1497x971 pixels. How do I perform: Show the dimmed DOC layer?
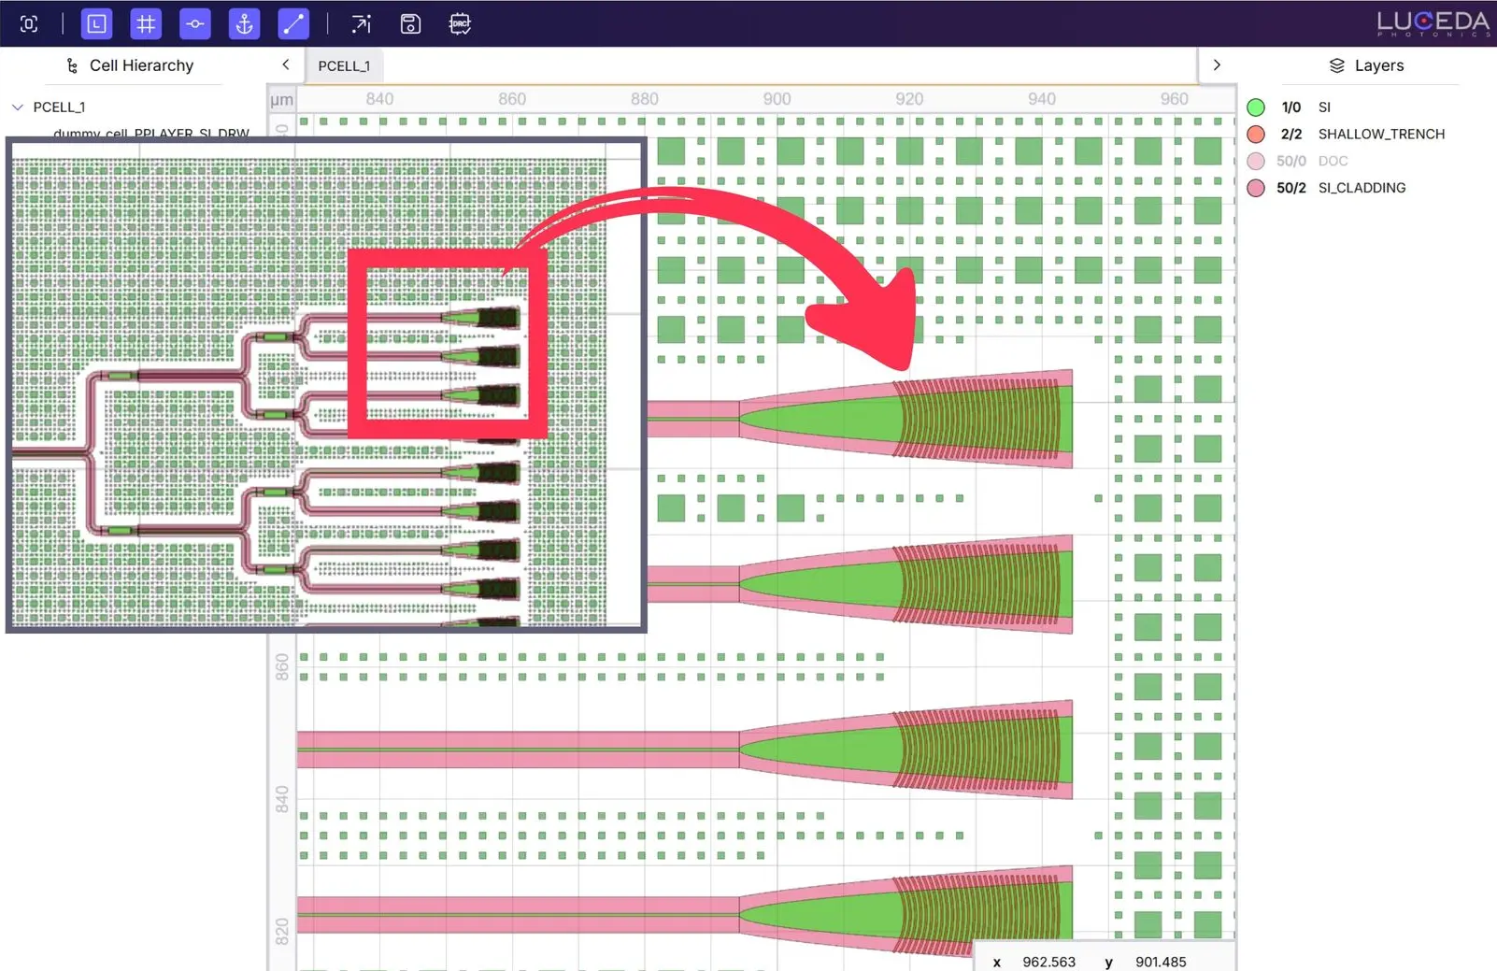pos(1256,161)
